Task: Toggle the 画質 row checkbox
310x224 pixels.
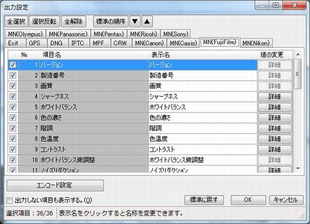Action: point(13,86)
